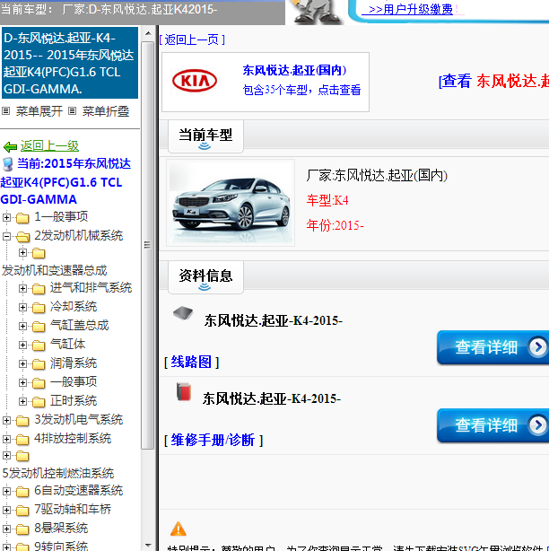Open the 资料信息 tab

[205, 277]
